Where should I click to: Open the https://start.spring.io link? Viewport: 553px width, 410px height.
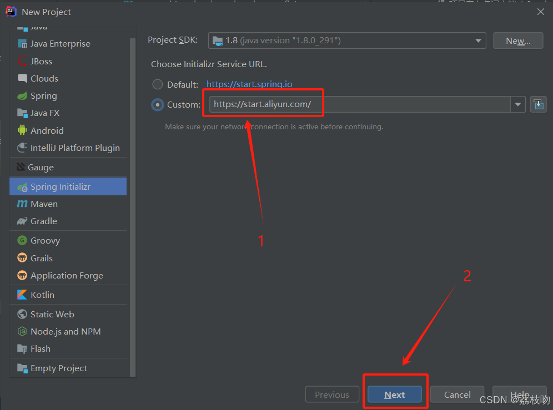tap(249, 84)
